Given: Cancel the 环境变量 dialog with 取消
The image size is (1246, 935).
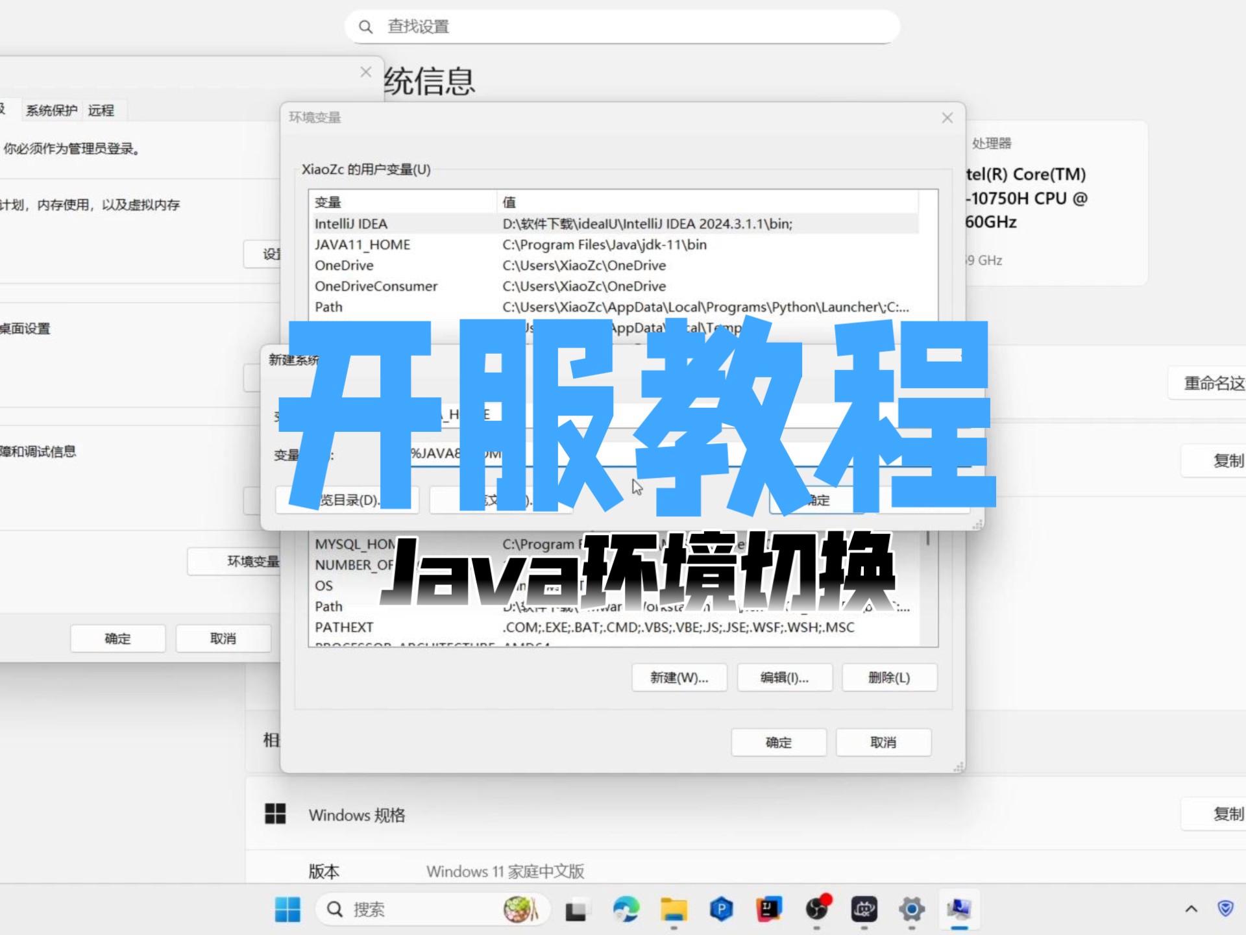Looking at the screenshot, I should coord(883,742).
